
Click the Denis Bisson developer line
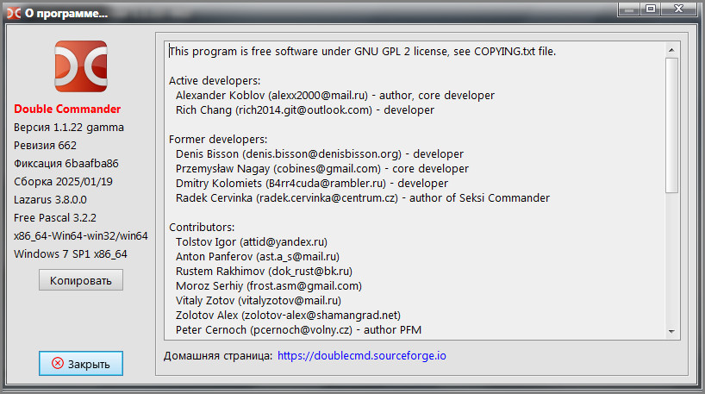tap(320, 154)
